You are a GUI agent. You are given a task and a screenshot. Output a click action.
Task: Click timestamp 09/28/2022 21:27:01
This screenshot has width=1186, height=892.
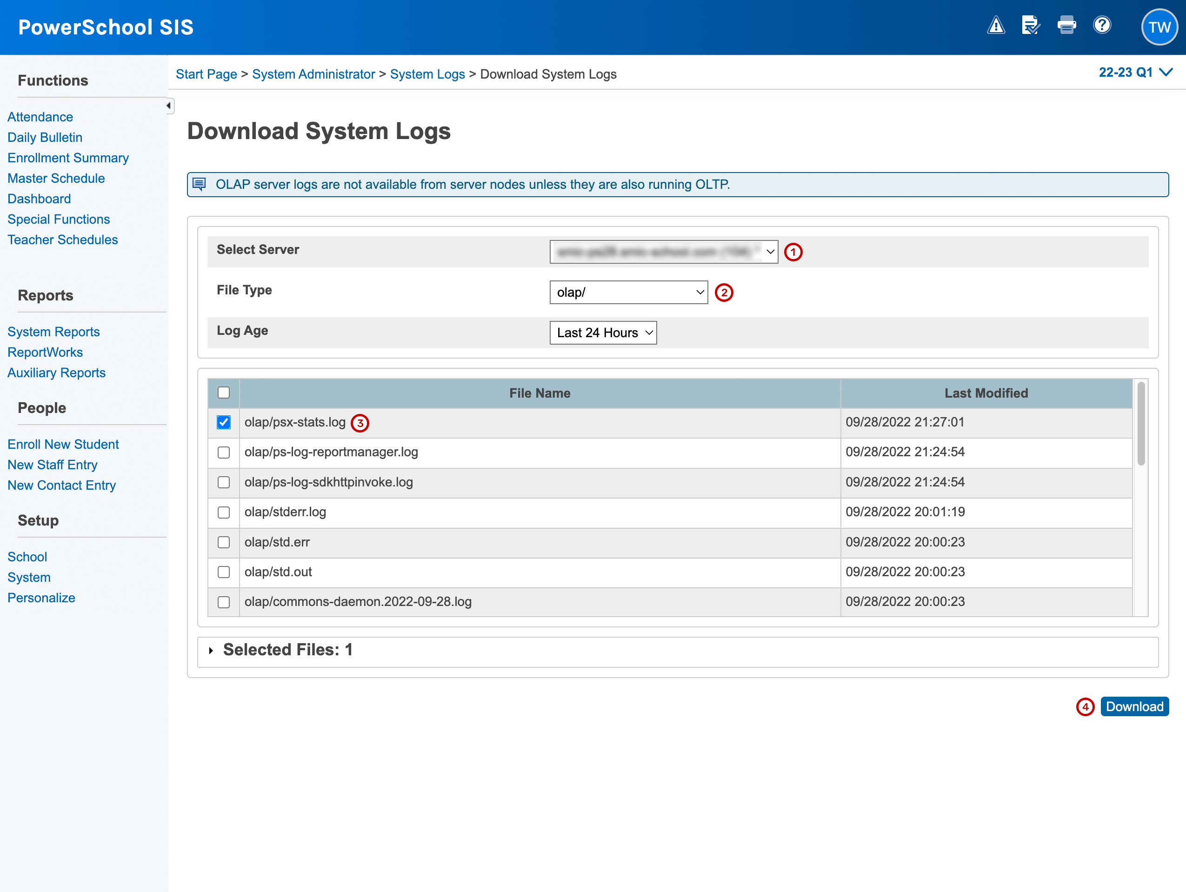tap(905, 422)
